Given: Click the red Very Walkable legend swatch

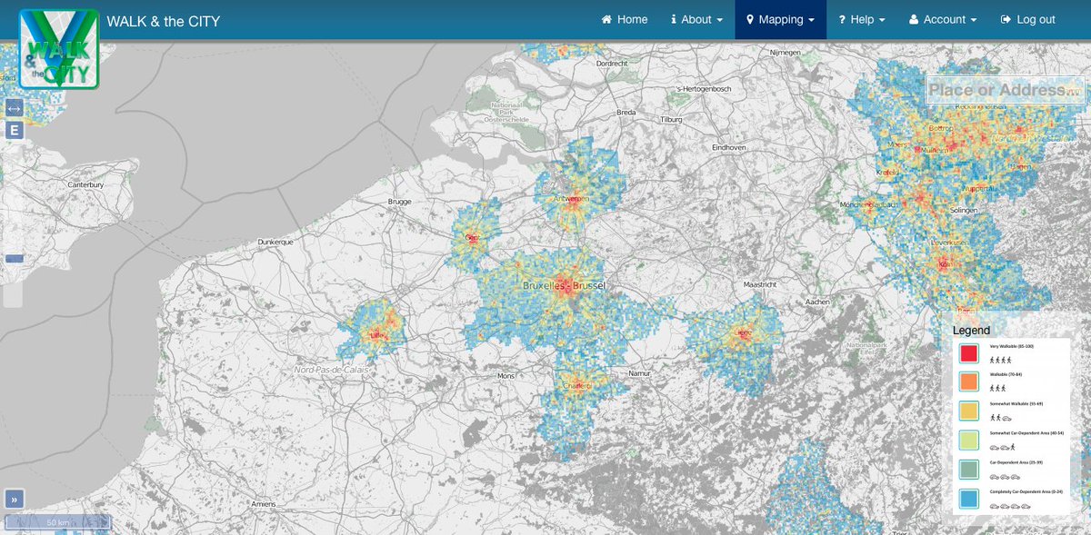Looking at the screenshot, I should coord(968,353).
